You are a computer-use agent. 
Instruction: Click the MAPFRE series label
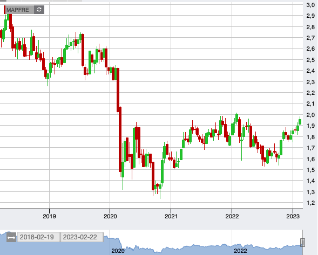click(x=18, y=10)
